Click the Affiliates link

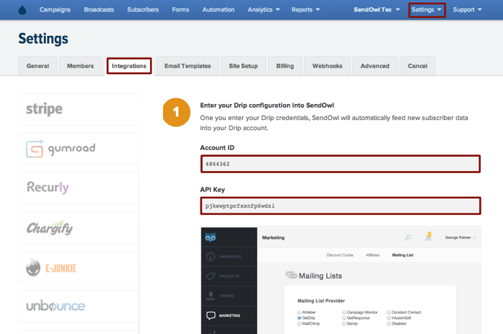coord(372,255)
